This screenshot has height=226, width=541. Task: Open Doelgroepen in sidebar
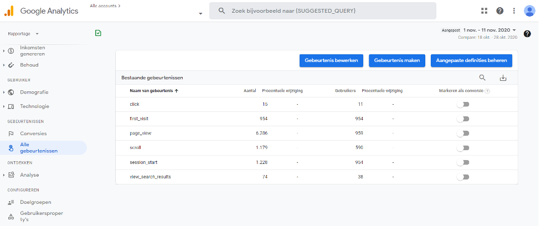(x=35, y=202)
